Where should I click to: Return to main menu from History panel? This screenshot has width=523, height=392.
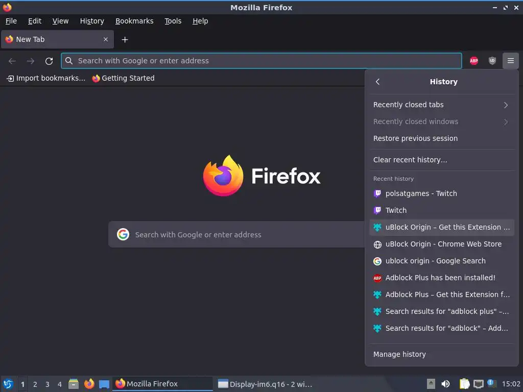(377, 82)
